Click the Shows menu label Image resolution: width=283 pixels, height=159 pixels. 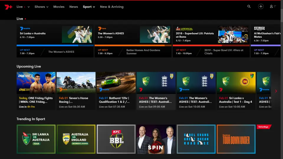[x=40, y=7]
